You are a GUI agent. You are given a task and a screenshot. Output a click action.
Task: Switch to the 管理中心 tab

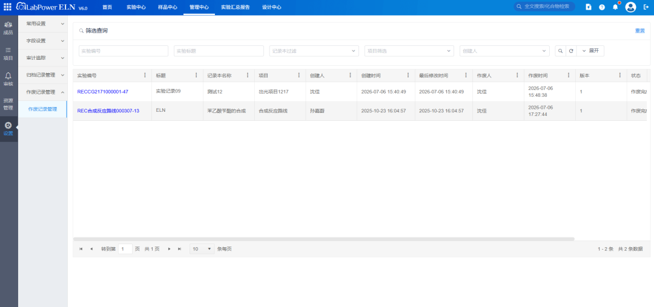[x=199, y=7]
